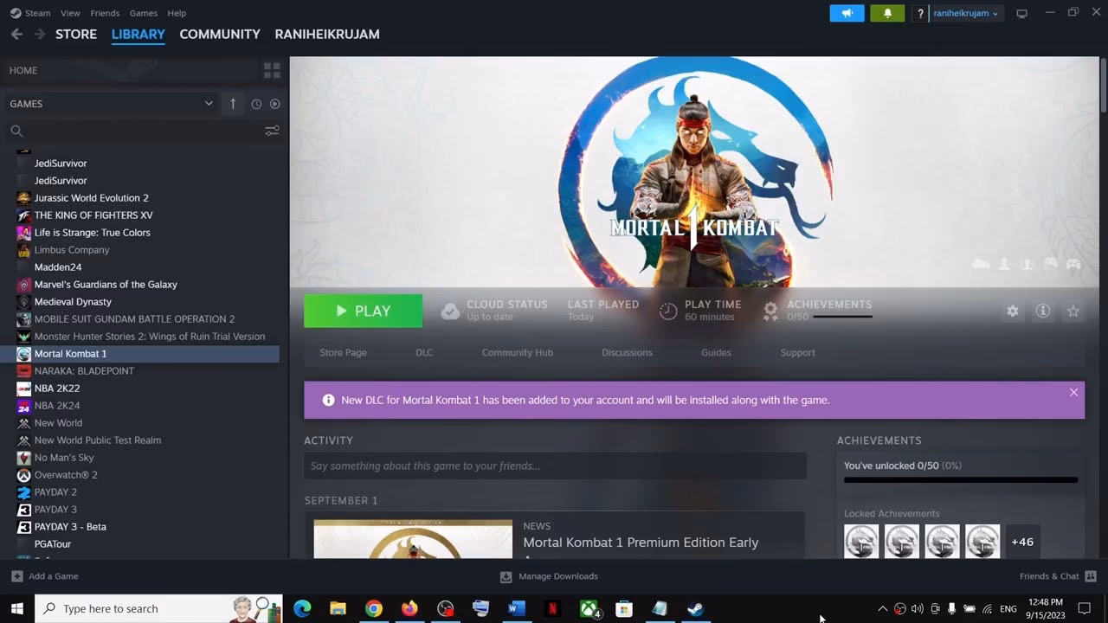Open the Support tab
The image size is (1108, 623).
click(x=798, y=352)
